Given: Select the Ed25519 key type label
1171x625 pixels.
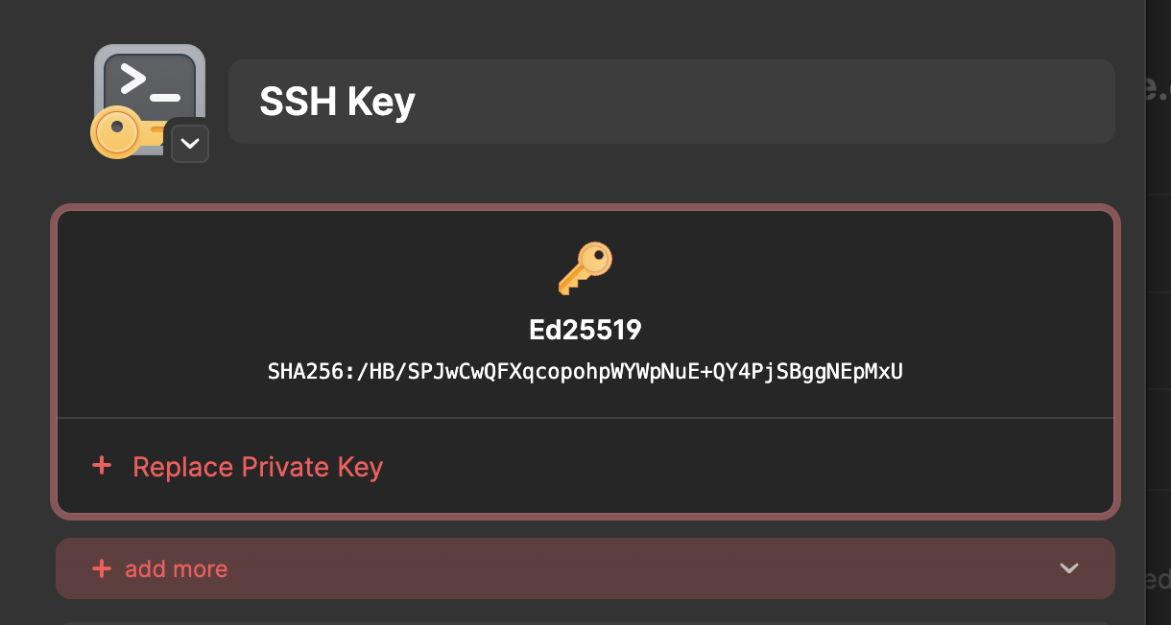Looking at the screenshot, I should coord(585,331).
